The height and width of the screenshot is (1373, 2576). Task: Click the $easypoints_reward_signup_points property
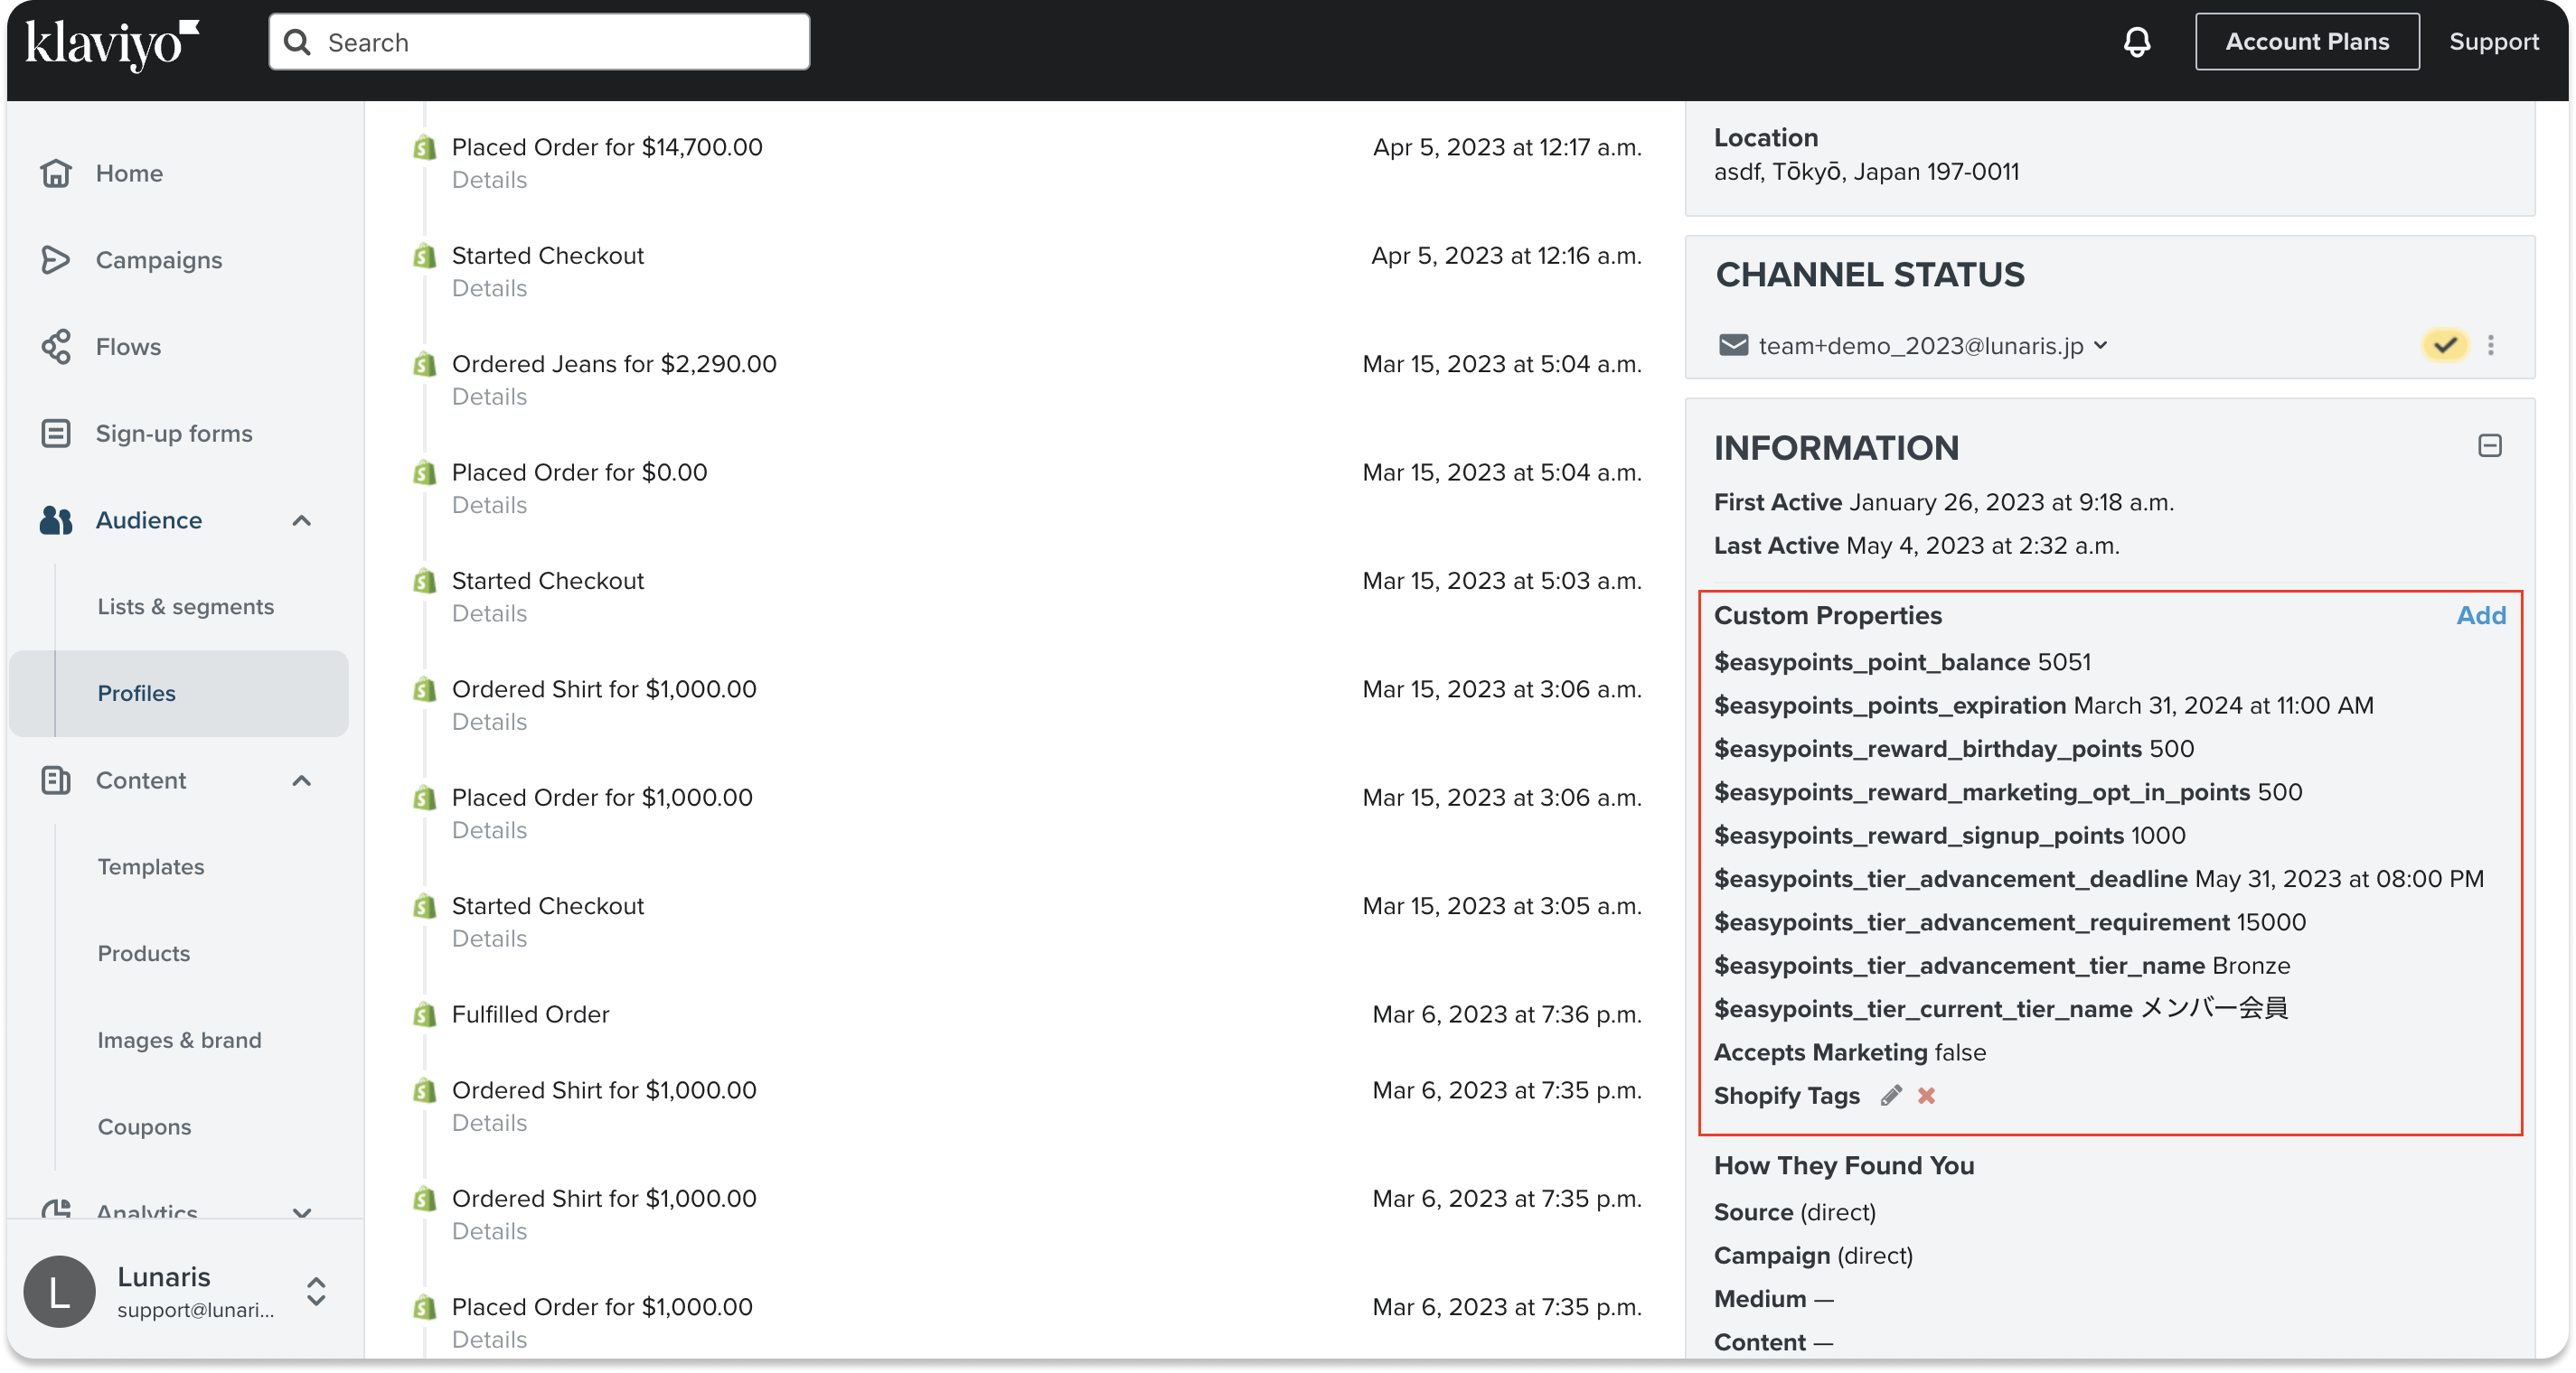pos(1950,836)
